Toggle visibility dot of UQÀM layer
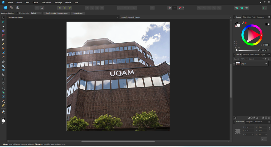271x147 pixels. pos(266,64)
